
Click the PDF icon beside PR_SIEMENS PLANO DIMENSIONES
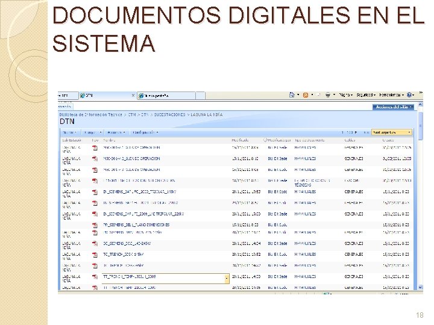95,225
